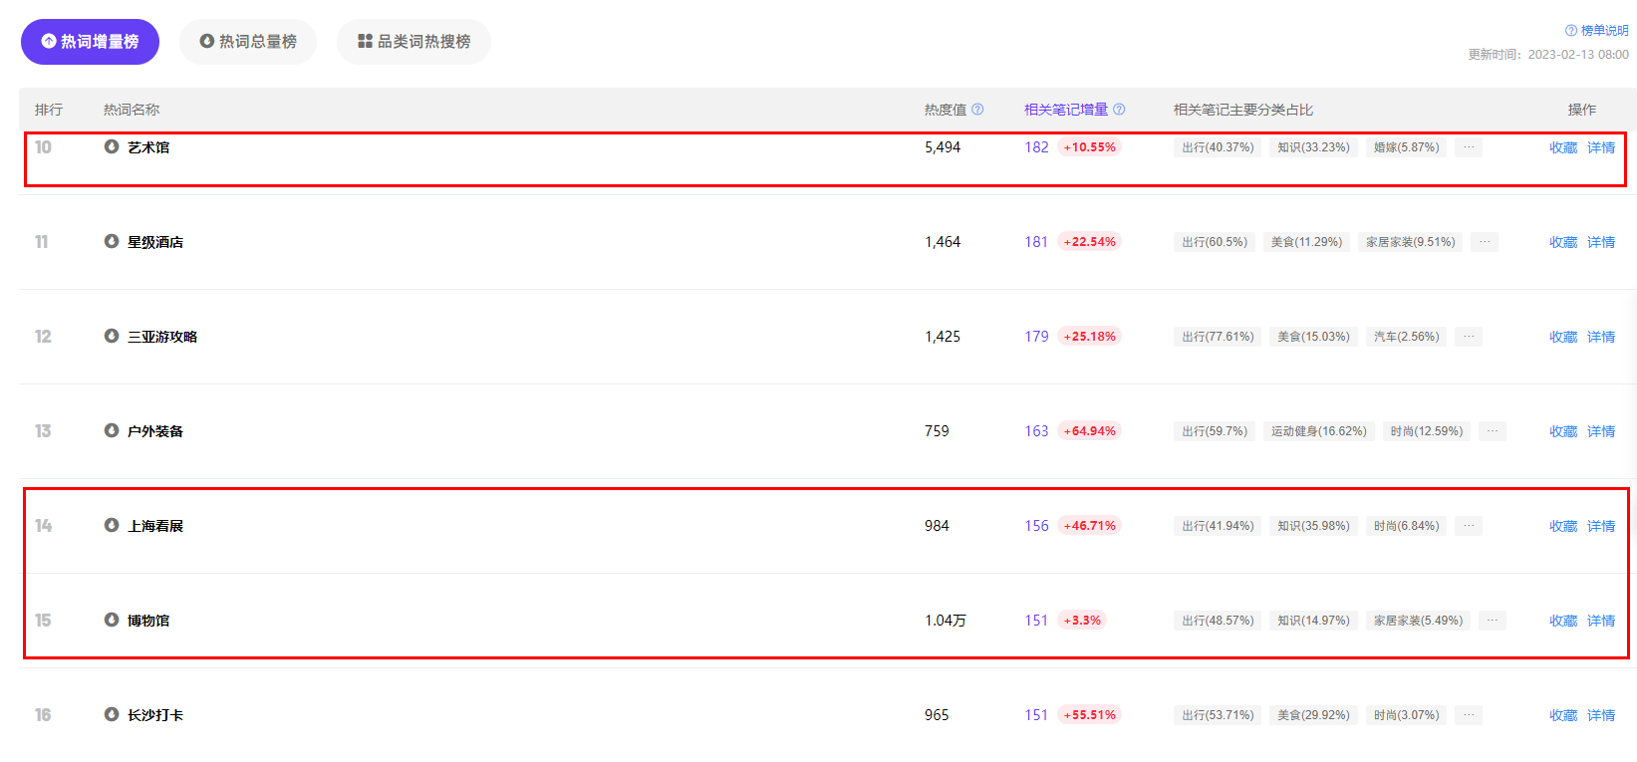
Task: Click 收藏 for 博物馆
Action: click(1563, 621)
